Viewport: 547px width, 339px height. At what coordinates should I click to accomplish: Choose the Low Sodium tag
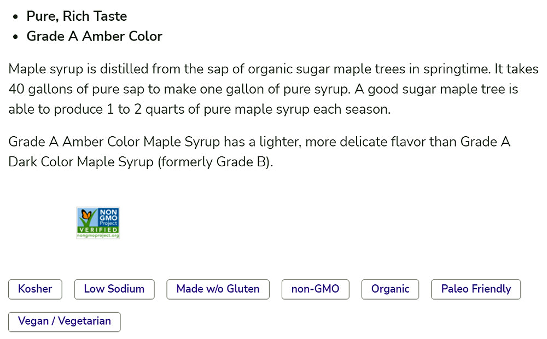pos(114,289)
